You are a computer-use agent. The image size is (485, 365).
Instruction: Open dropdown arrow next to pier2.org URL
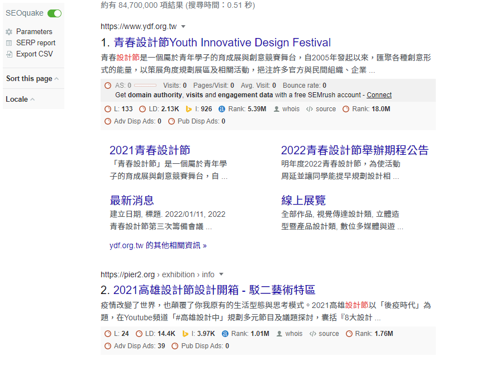pos(221,274)
